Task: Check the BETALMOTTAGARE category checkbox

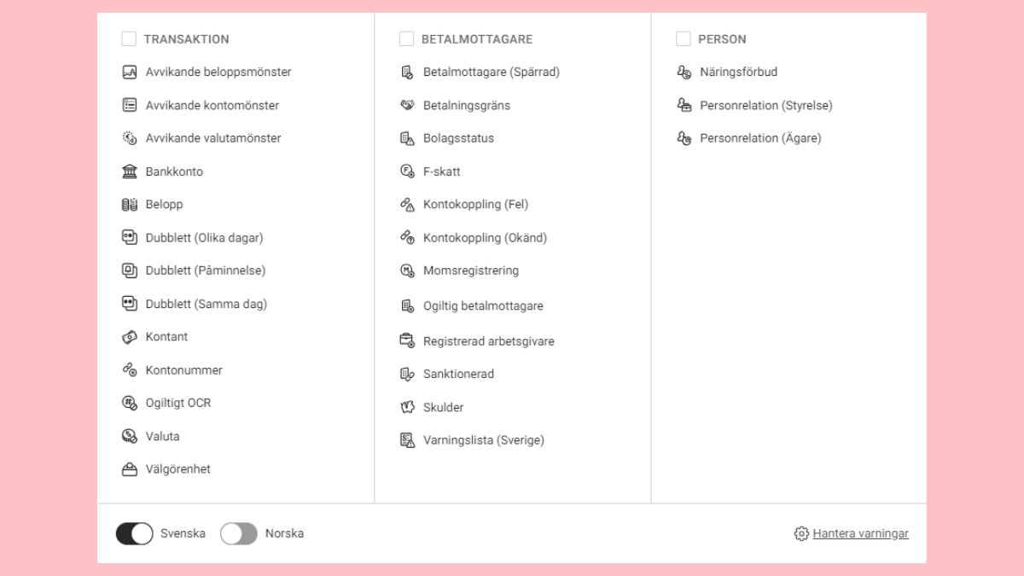Action: pyautogui.click(x=406, y=39)
